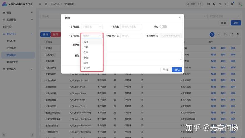245x138 pixels.
Task: Check the 付款方类型 row checkbox
Action: tap(43, 106)
